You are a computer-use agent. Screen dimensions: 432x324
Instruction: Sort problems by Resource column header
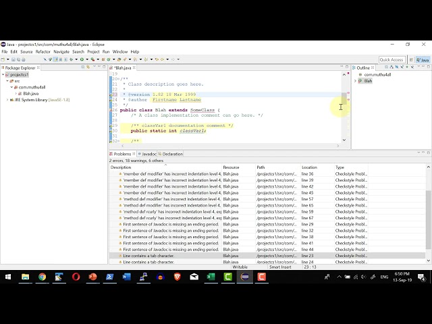(238, 167)
